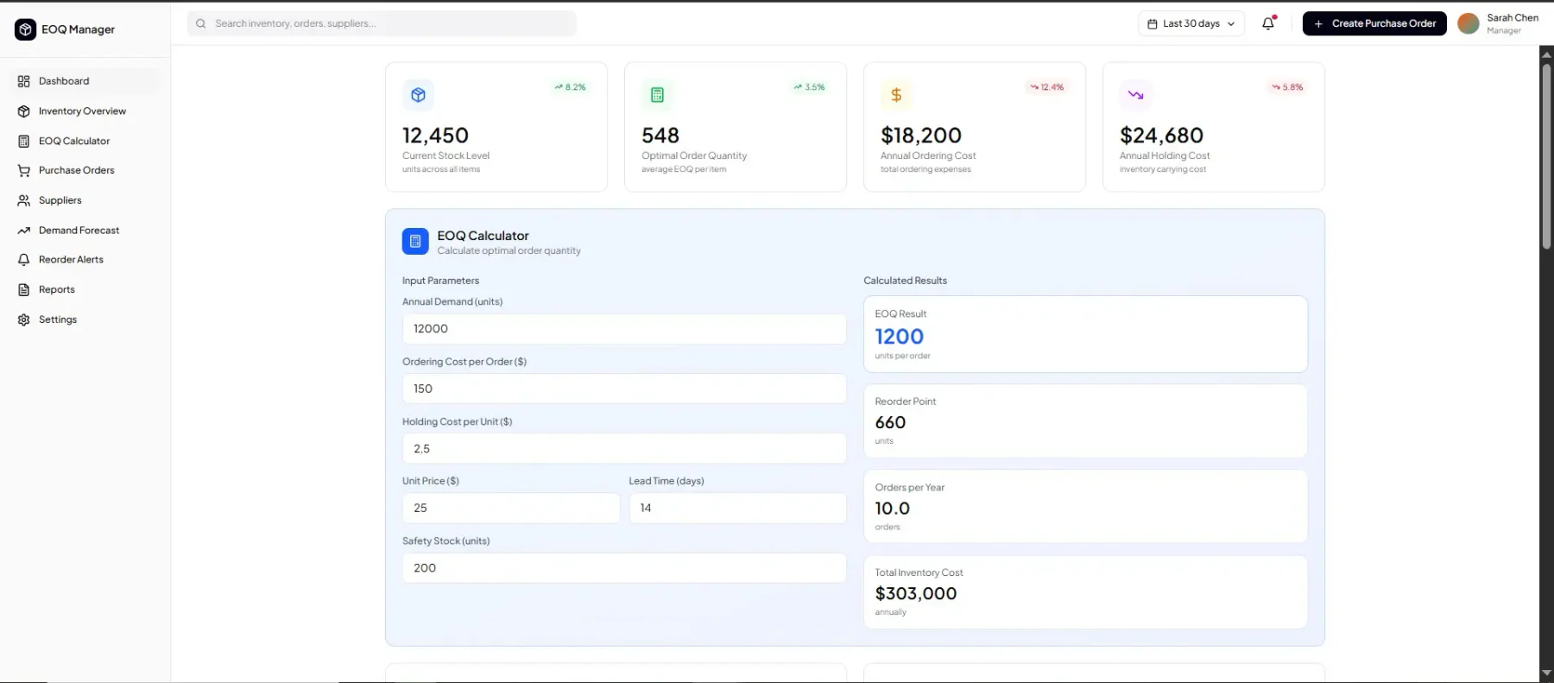Click the Suppliers people icon
Image resolution: width=1554 pixels, height=683 pixels.
click(24, 200)
